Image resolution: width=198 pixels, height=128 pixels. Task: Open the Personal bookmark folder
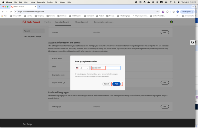(x=51, y=16)
